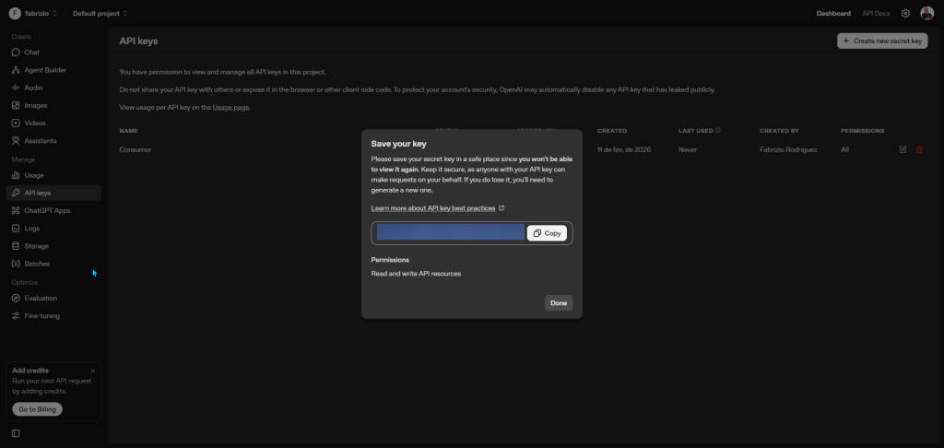
Task: Click Go to Billing button
Action: [x=37, y=409]
